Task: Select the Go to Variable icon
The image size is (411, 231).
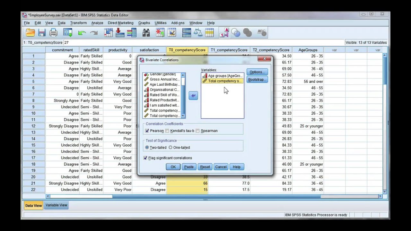Action: (x=120, y=32)
